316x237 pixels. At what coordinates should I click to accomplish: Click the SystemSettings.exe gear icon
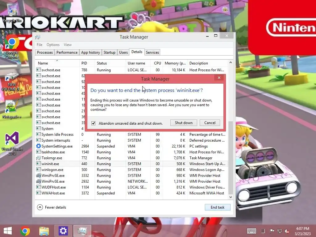coord(39,146)
